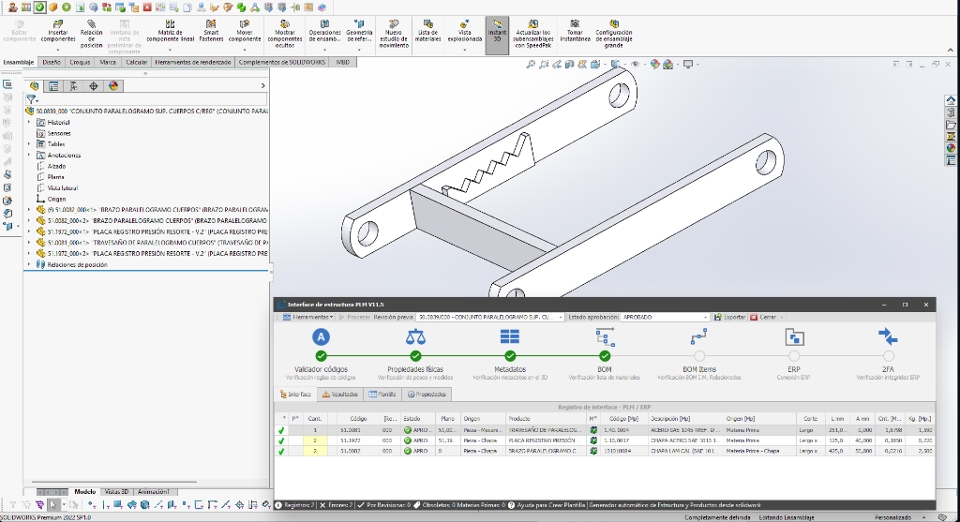Click feature tree filter icon
Viewport: 960px width, 522px height.
click(32, 99)
